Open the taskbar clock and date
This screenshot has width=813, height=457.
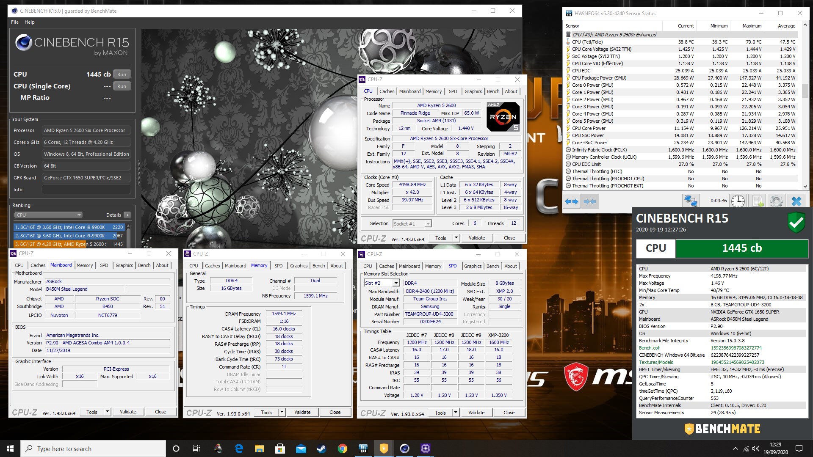point(775,449)
